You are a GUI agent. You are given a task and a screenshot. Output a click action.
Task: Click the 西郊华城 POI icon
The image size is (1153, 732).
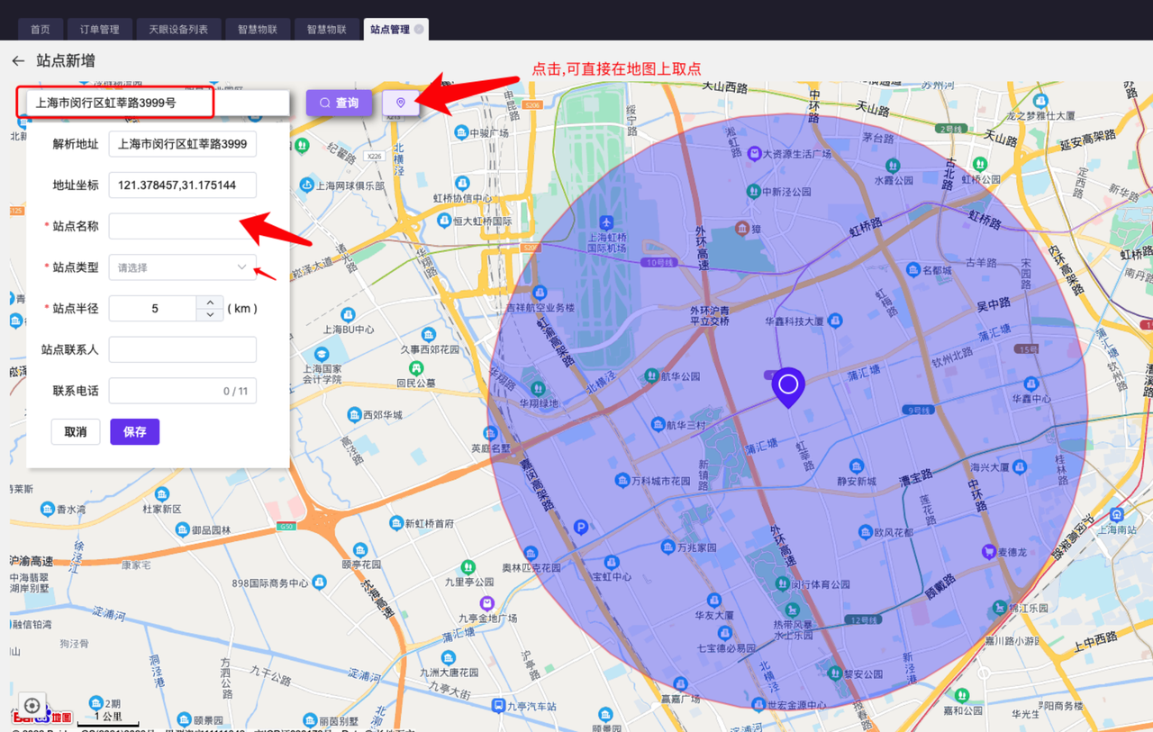pos(354,415)
